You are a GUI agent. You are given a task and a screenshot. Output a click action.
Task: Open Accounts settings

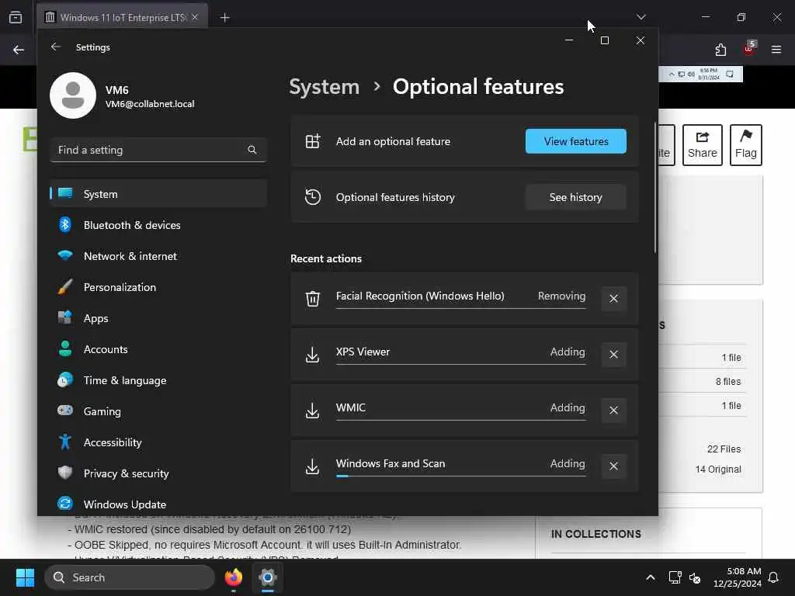pos(158,349)
